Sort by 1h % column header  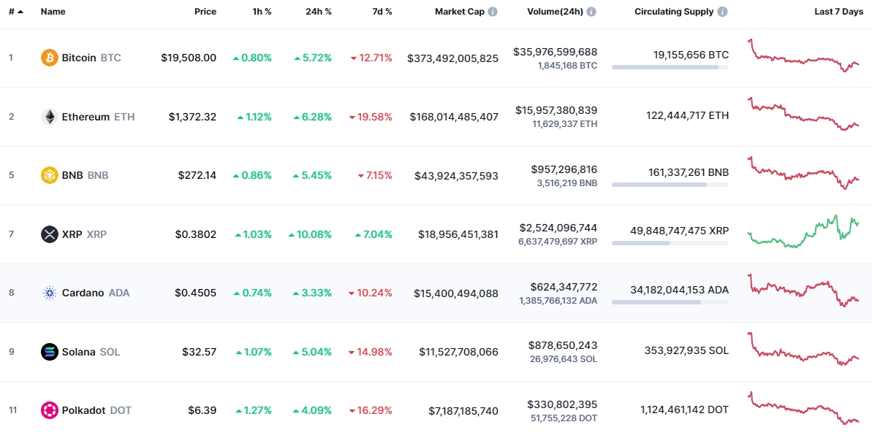coord(261,12)
